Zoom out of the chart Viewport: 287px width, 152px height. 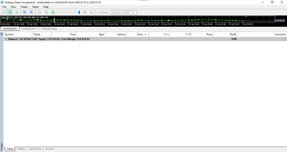(x=31, y=12)
